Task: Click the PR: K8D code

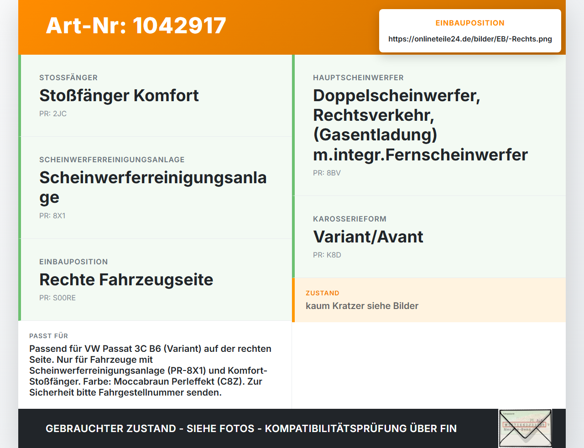Action: 327,255
